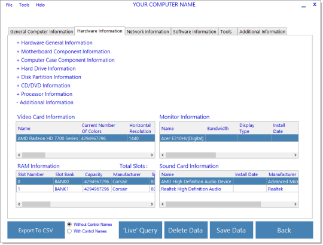Screen dimensions: 323x245
Task: Switch to General Computer Information tab
Action: point(41,32)
